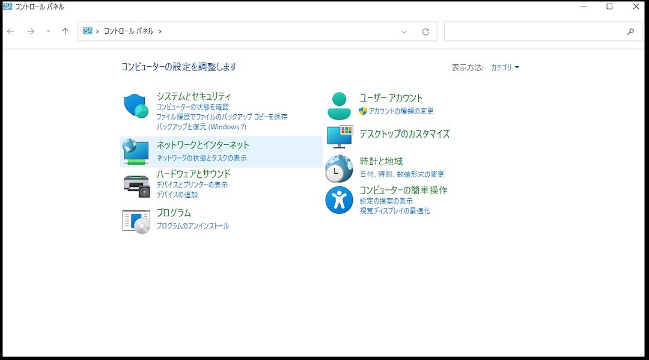Open recent pages chevron next to forward arrow
This screenshot has width=649, height=360.
(47, 31)
